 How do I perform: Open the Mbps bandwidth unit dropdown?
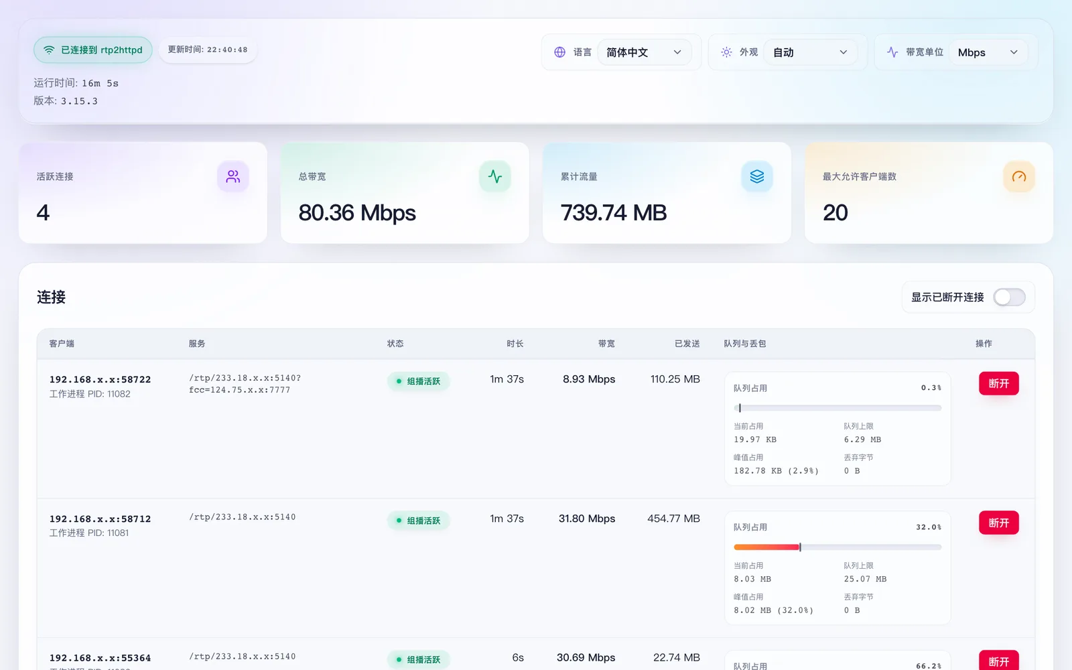[988, 52]
